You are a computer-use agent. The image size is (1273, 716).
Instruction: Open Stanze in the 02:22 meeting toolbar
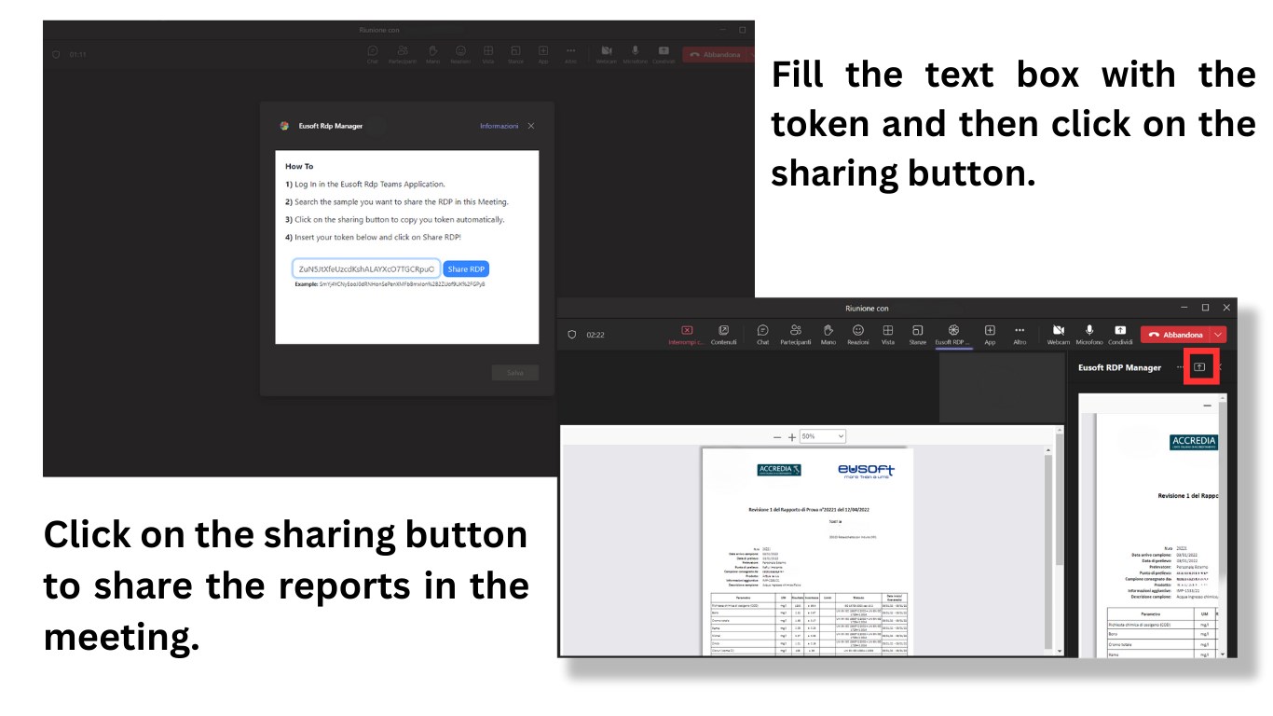917,335
